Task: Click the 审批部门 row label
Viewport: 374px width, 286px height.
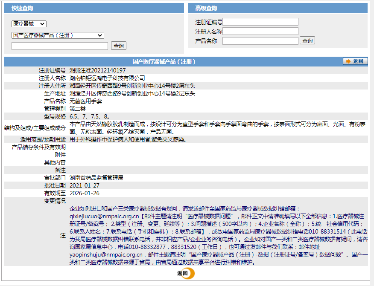Action: click(x=55, y=178)
